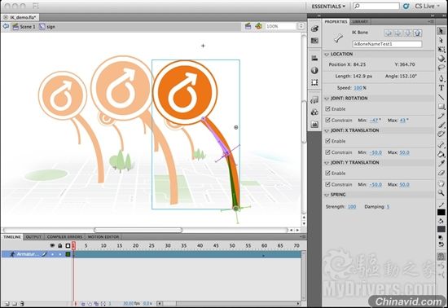The width and height of the screenshot is (448, 308).
Task: Select the ik_demo.fla document tab
Action: [x=23, y=17]
